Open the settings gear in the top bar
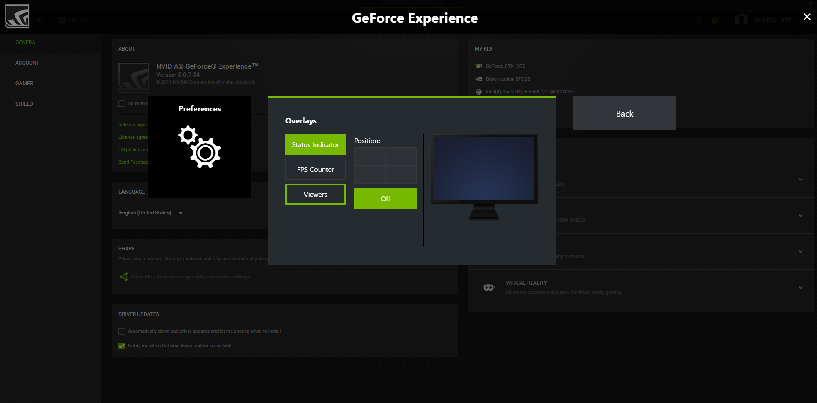Screen dimensions: 817x403 pos(715,21)
